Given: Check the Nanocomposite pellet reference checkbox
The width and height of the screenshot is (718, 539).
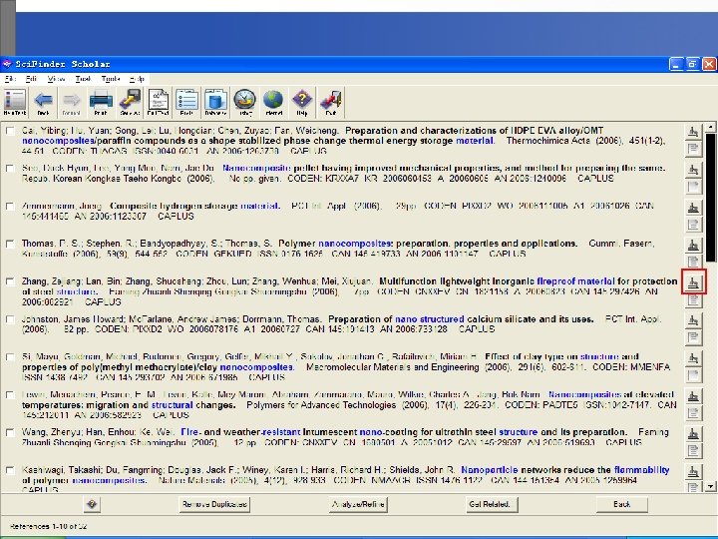Looking at the screenshot, I should (10, 169).
